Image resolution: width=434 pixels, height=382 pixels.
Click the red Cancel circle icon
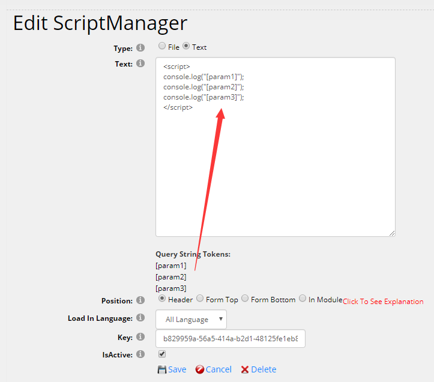(x=199, y=369)
